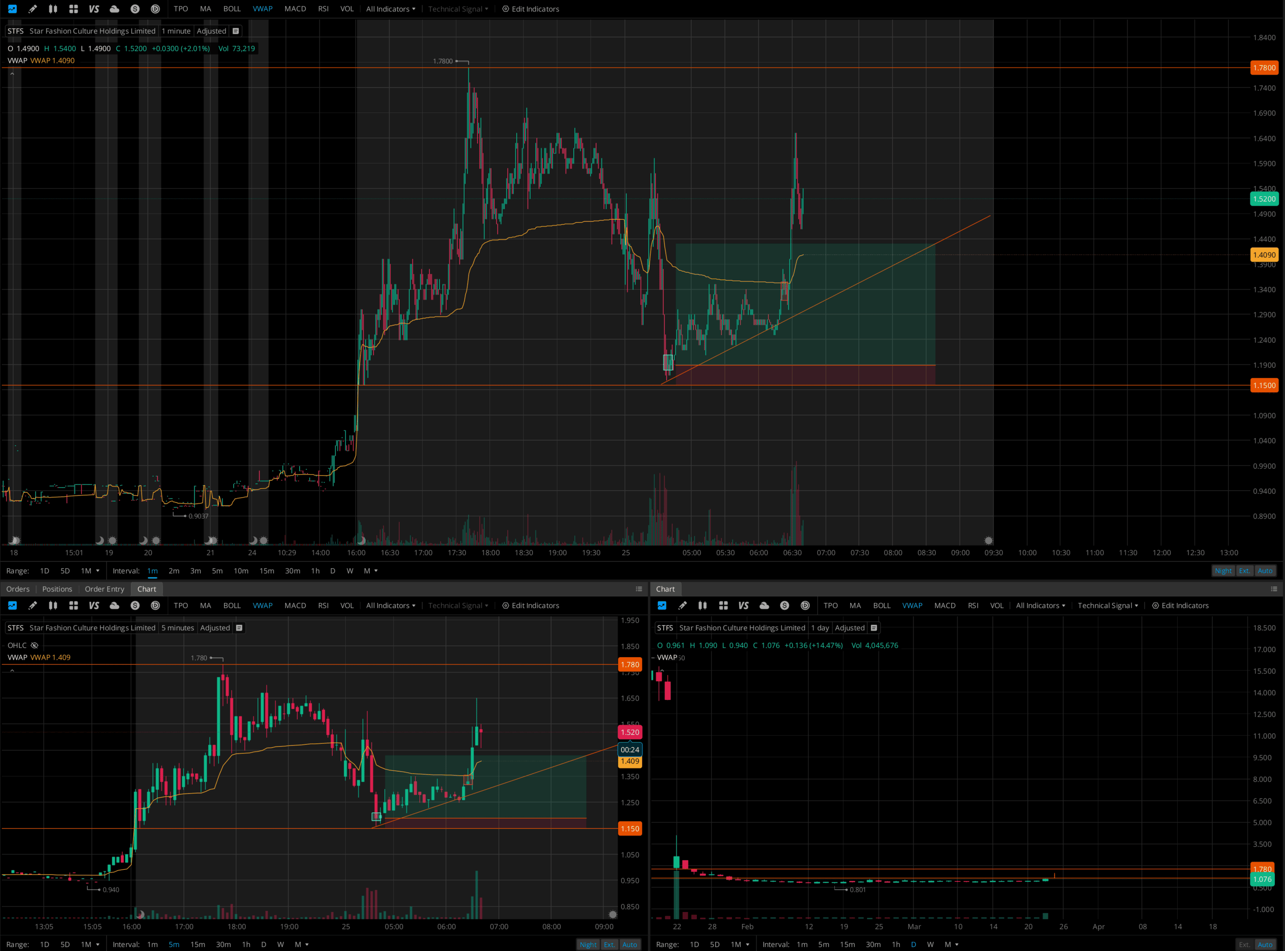Select the drawing pencil tool in top chart toolbar
Image resolution: width=1285 pixels, height=951 pixels.
[32, 9]
